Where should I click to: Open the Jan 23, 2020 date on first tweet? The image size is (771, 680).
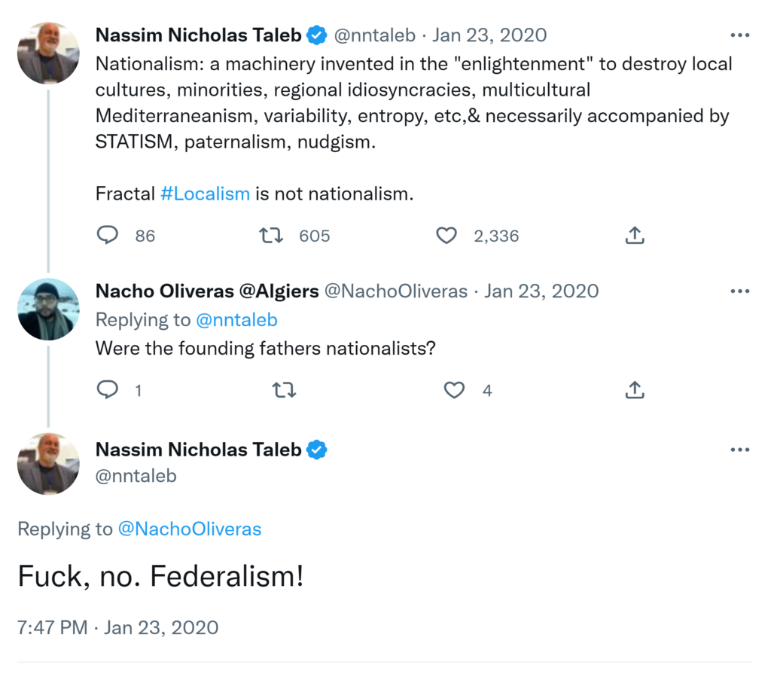489,35
